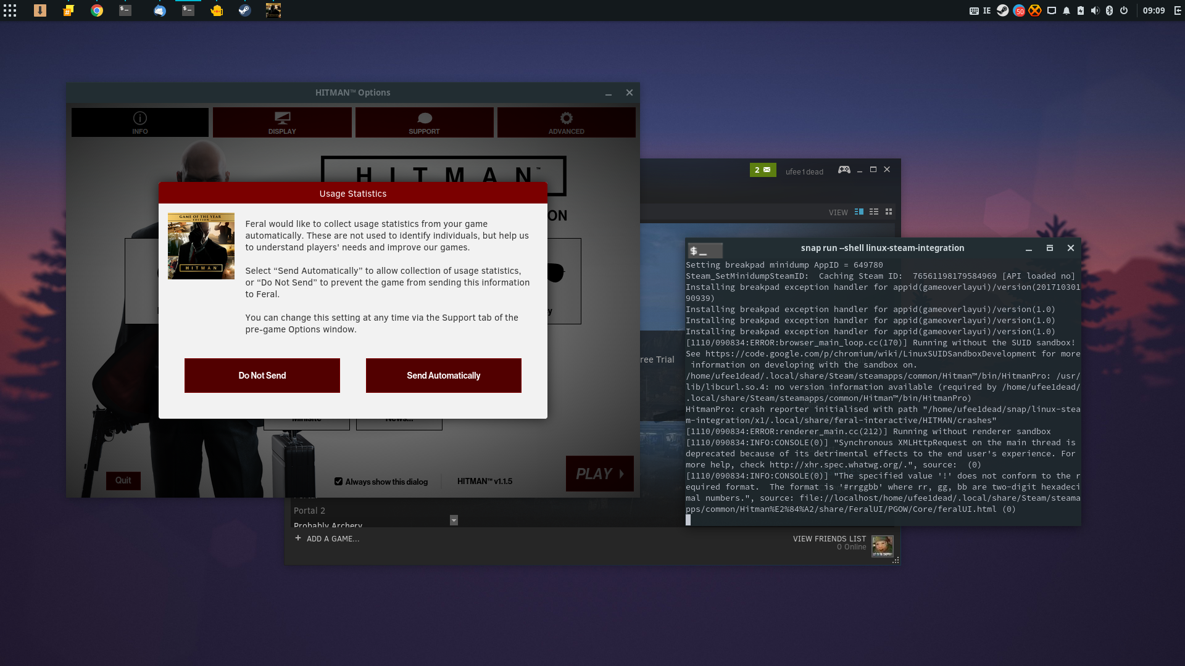The width and height of the screenshot is (1185, 666).
Task: Click the Steam window resize grip
Action: tap(896, 560)
